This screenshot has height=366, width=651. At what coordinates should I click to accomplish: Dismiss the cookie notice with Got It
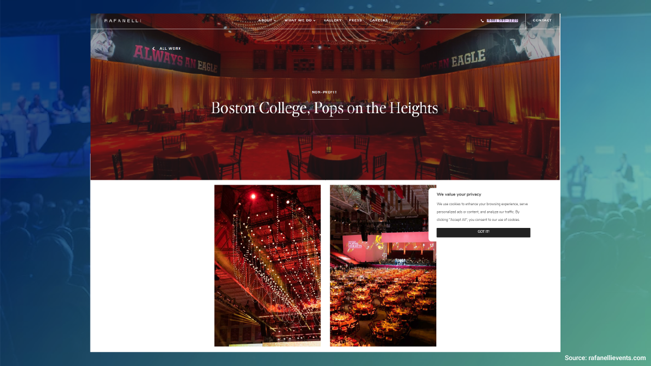[x=484, y=232]
